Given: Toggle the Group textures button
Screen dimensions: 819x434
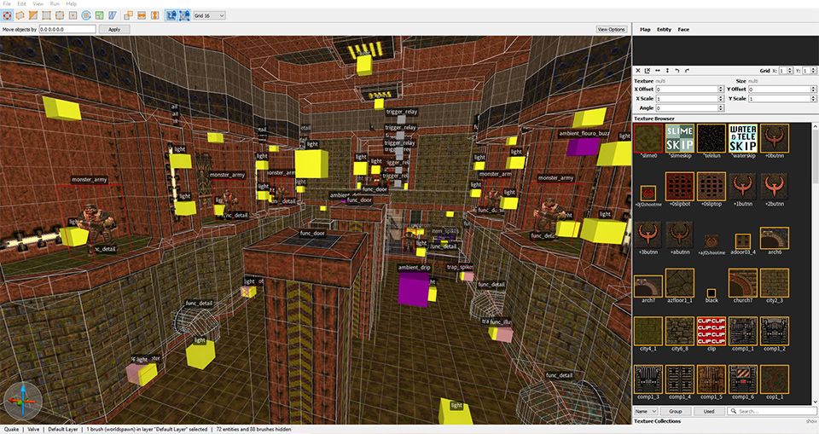Looking at the screenshot, I should coord(675,411).
